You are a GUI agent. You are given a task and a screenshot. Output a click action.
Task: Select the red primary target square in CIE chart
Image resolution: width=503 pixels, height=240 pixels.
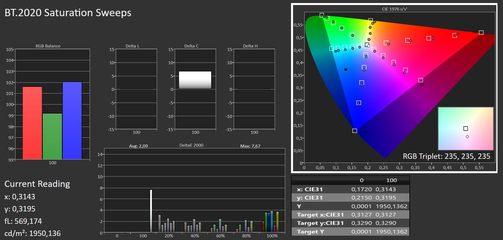(481, 33)
